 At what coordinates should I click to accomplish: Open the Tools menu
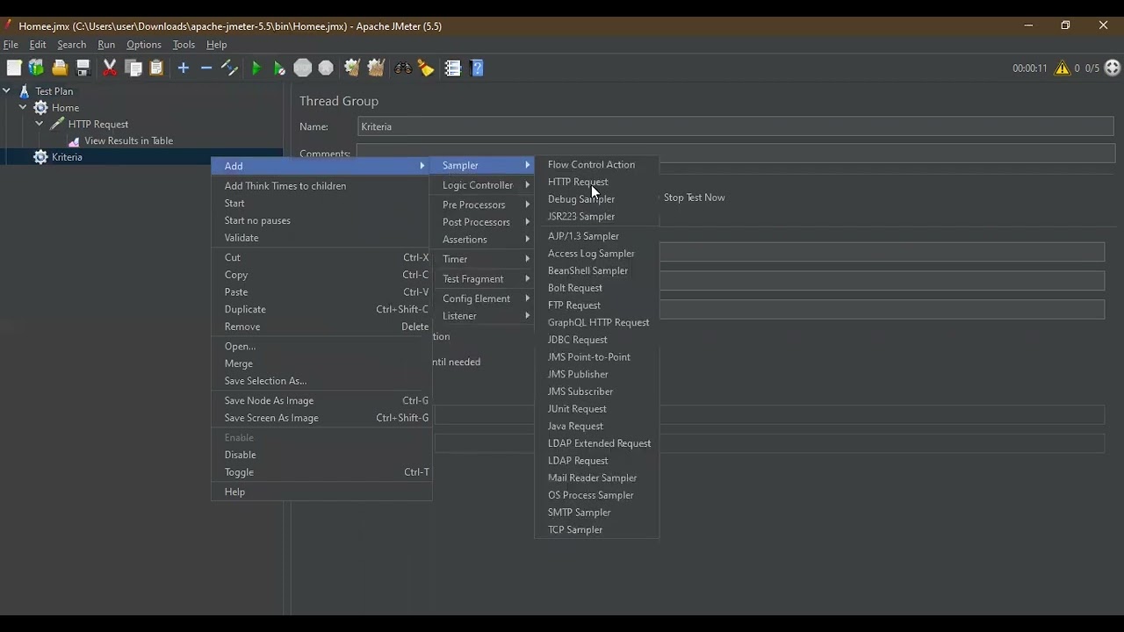184,45
